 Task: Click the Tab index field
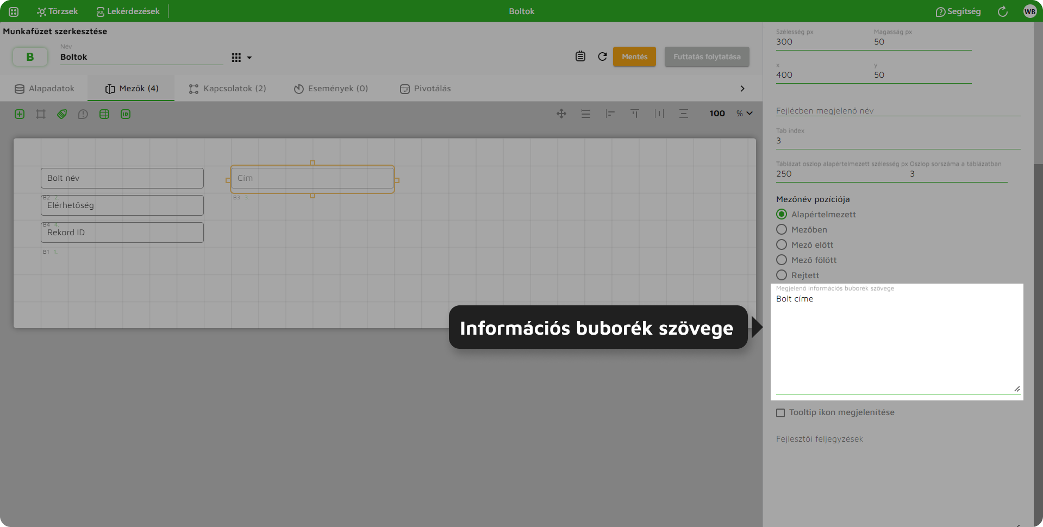point(898,141)
